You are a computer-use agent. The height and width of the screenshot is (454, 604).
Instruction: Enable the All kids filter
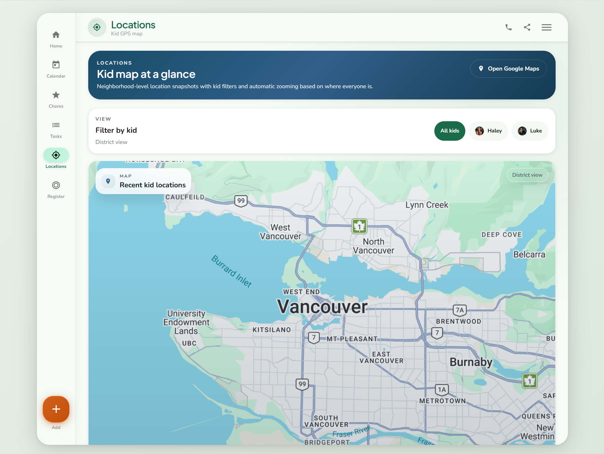point(449,131)
